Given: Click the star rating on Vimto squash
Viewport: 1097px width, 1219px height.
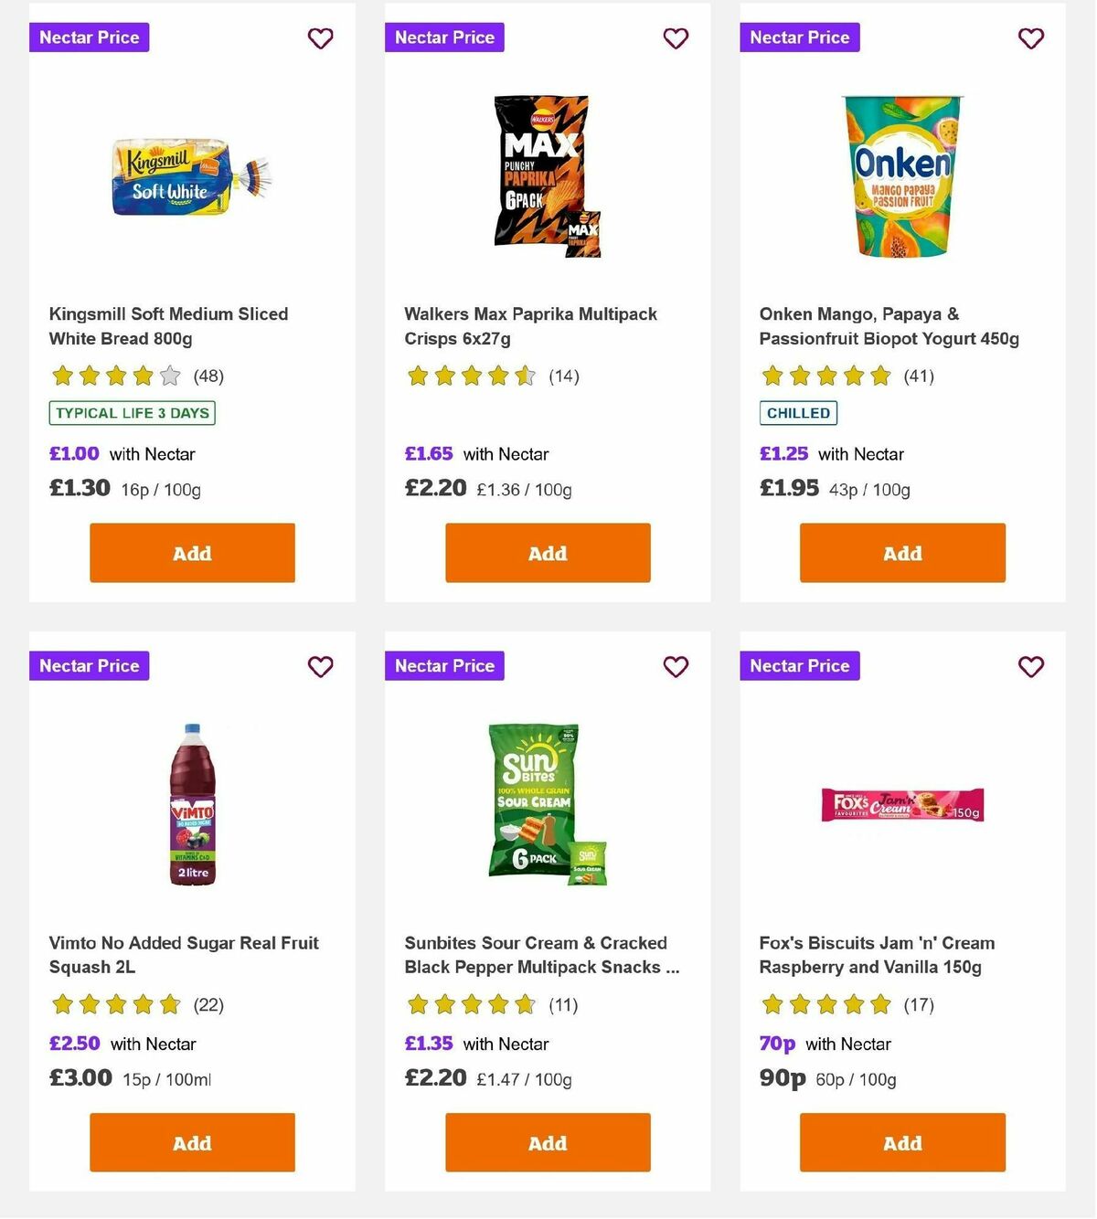Looking at the screenshot, I should 114,1004.
